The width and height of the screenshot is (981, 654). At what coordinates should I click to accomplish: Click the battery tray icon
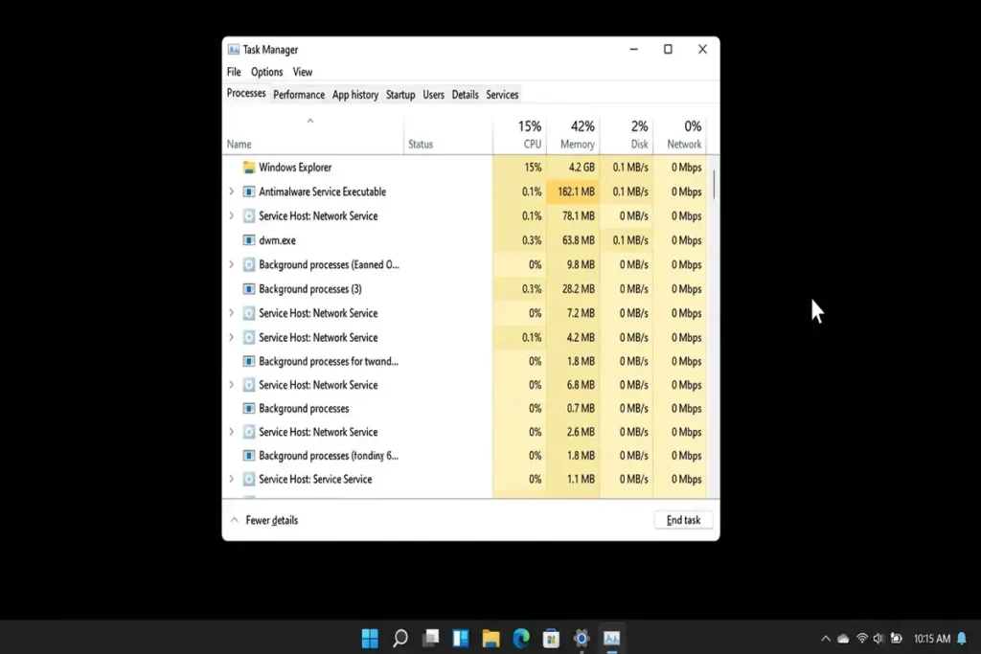[896, 639]
